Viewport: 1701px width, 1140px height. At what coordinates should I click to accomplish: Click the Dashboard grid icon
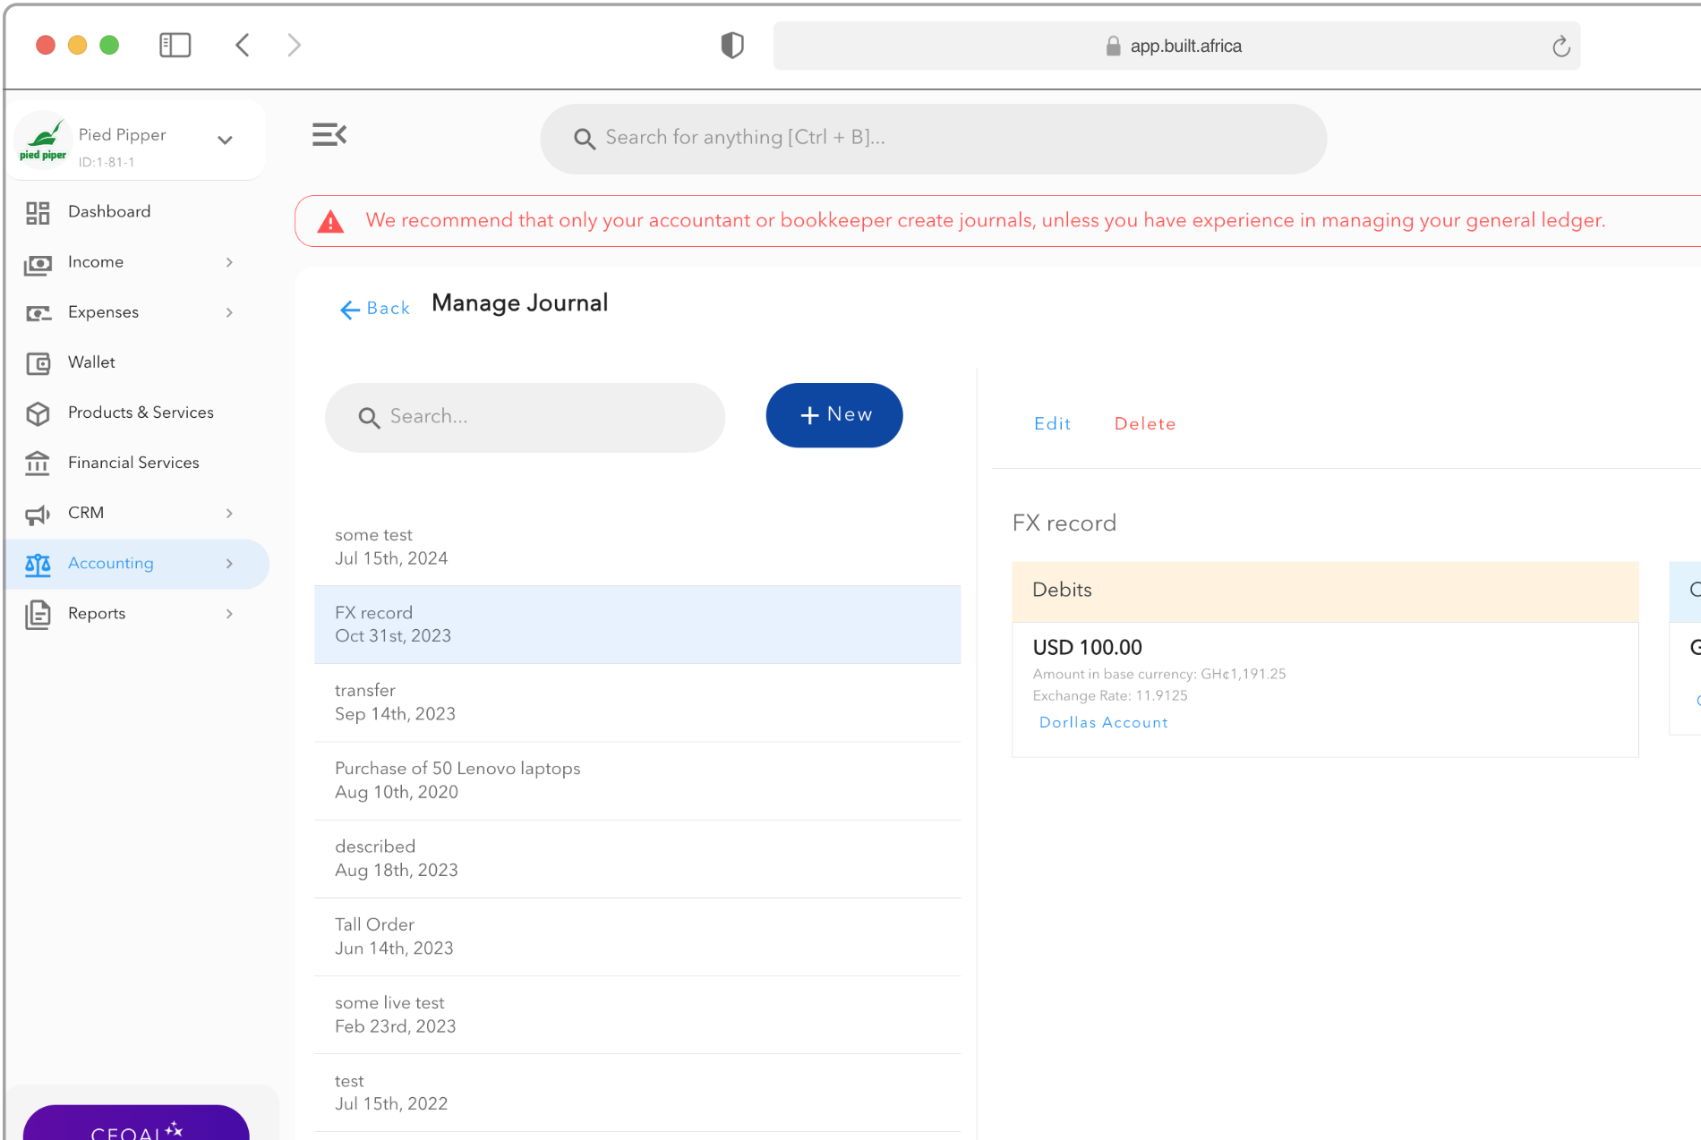(x=38, y=212)
